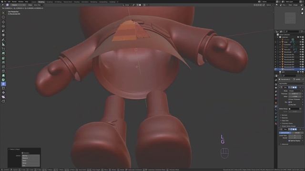
Task: Select the Measure tool
Action: click(x=3, y=44)
